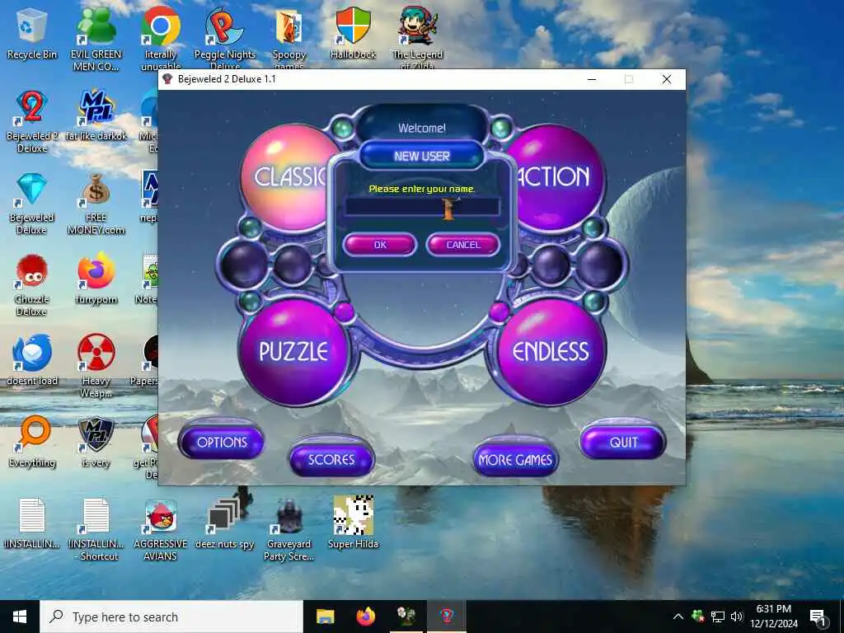Switch to the Bejeweled 2 taskbar button
The width and height of the screenshot is (844, 633).
[x=446, y=617]
